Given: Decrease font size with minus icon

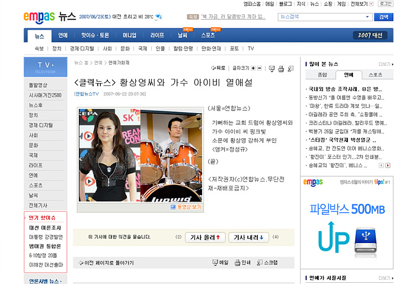Looking at the screenshot, I should pos(260,68).
